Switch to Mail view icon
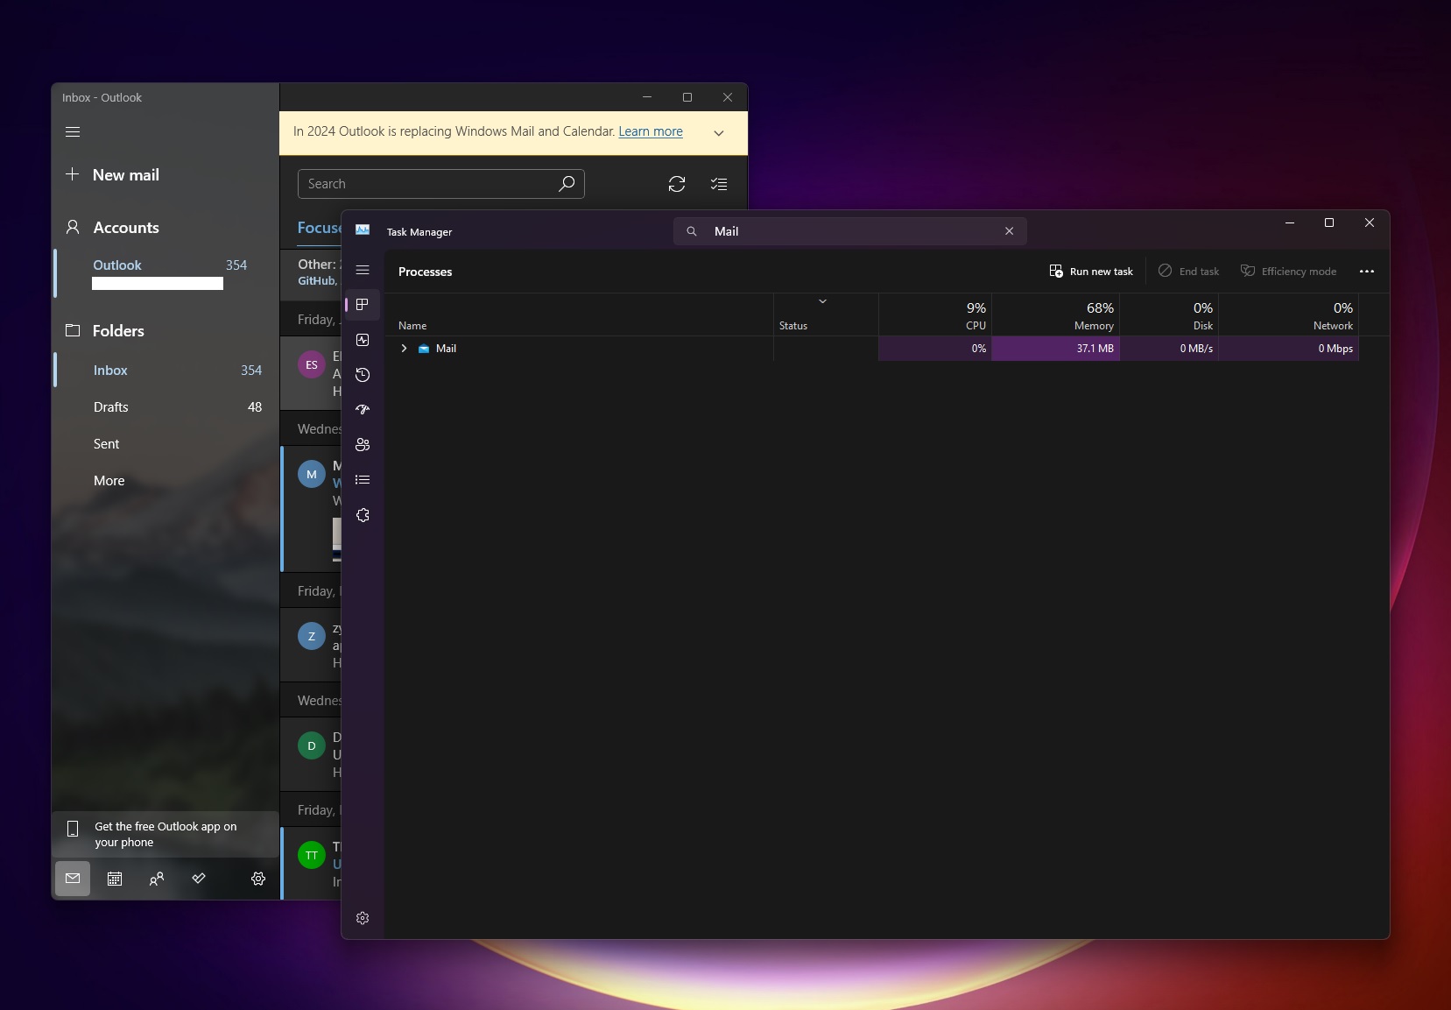The height and width of the screenshot is (1010, 1451). click(x=73, y=879)
